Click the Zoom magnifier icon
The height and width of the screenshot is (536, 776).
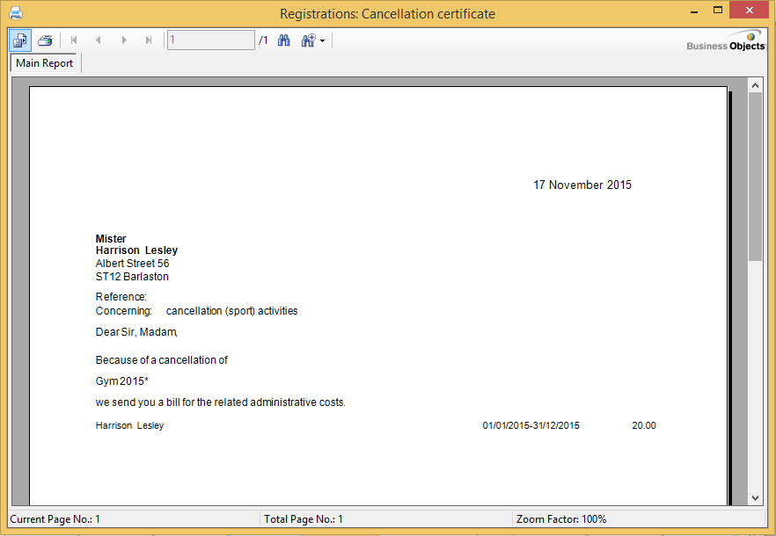(x=308, y=40)
